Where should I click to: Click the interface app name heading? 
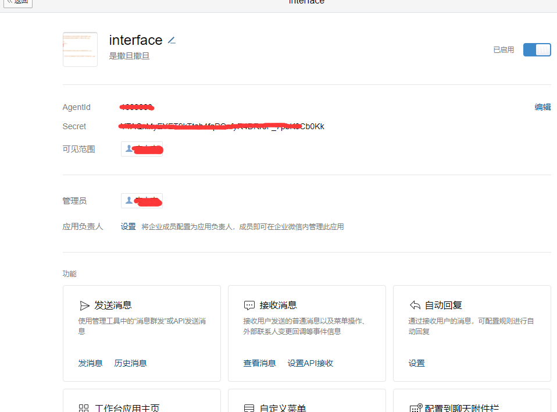point(135,40)
